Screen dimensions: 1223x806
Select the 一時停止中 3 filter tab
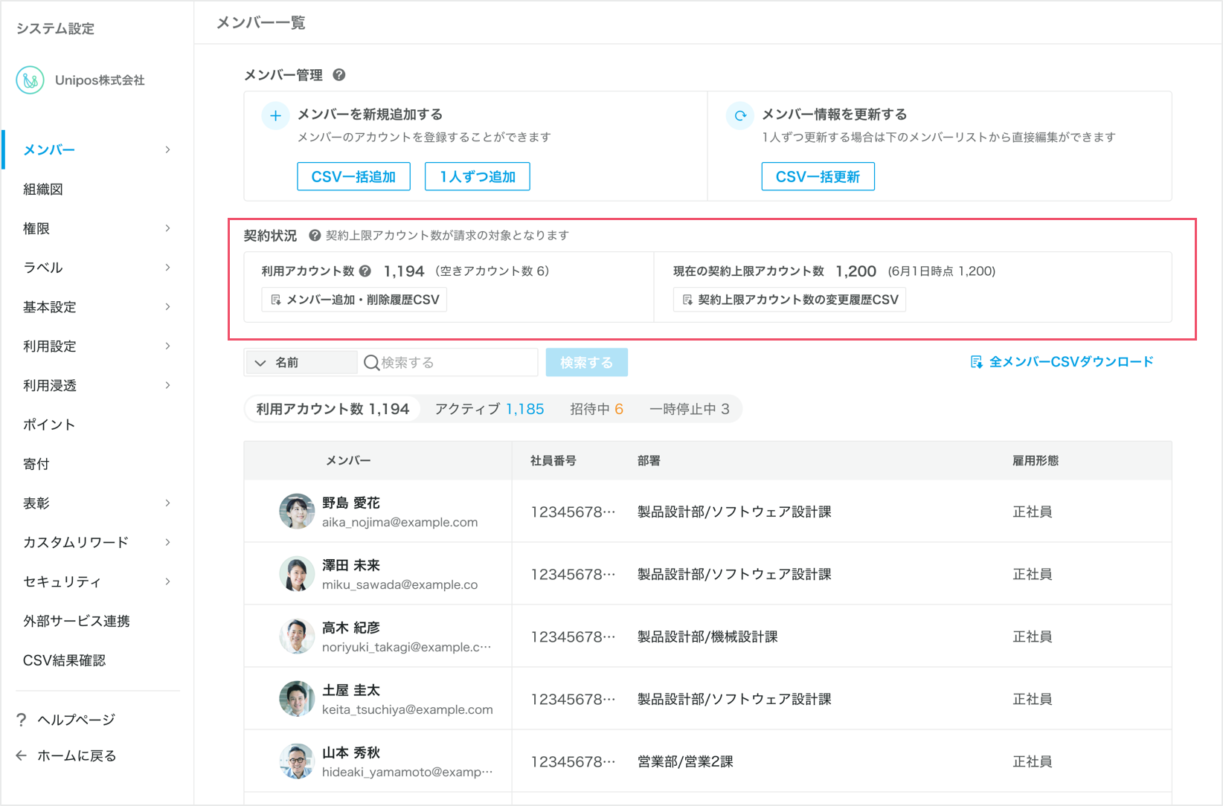690,409
